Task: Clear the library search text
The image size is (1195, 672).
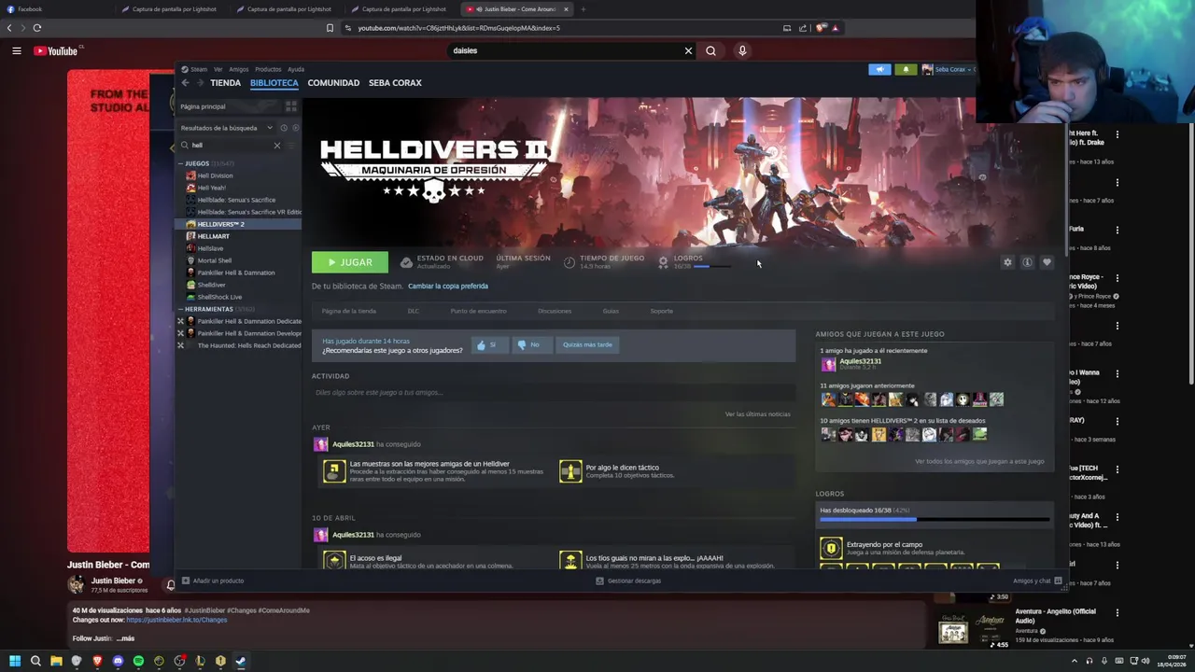Action: (x=276, y=146)
